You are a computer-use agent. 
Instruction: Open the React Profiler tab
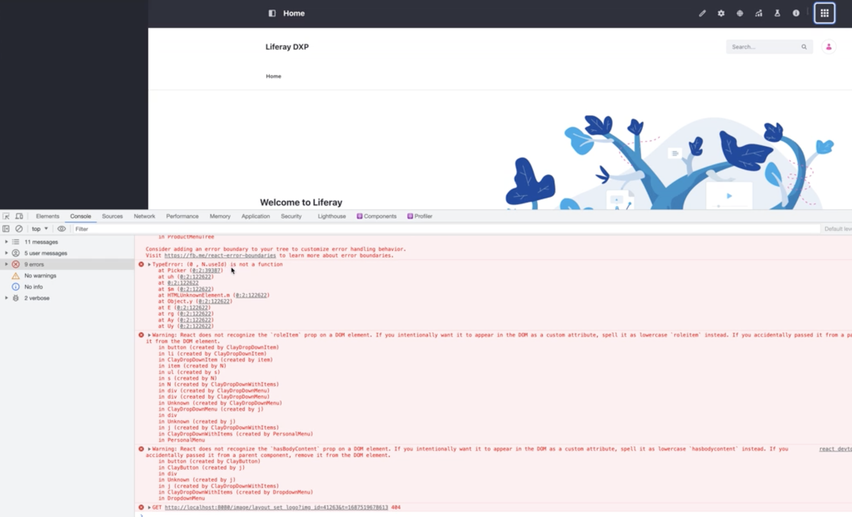(x=420, y=216)
